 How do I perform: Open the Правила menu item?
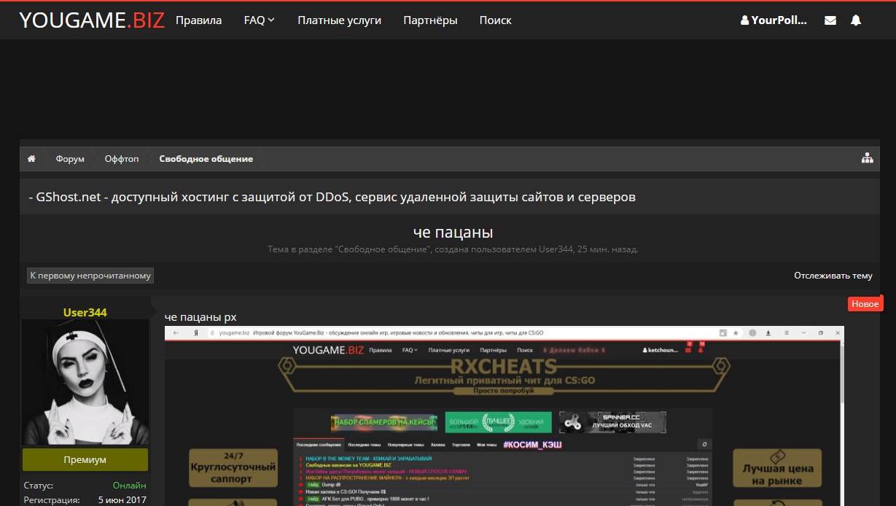[198, 20]
